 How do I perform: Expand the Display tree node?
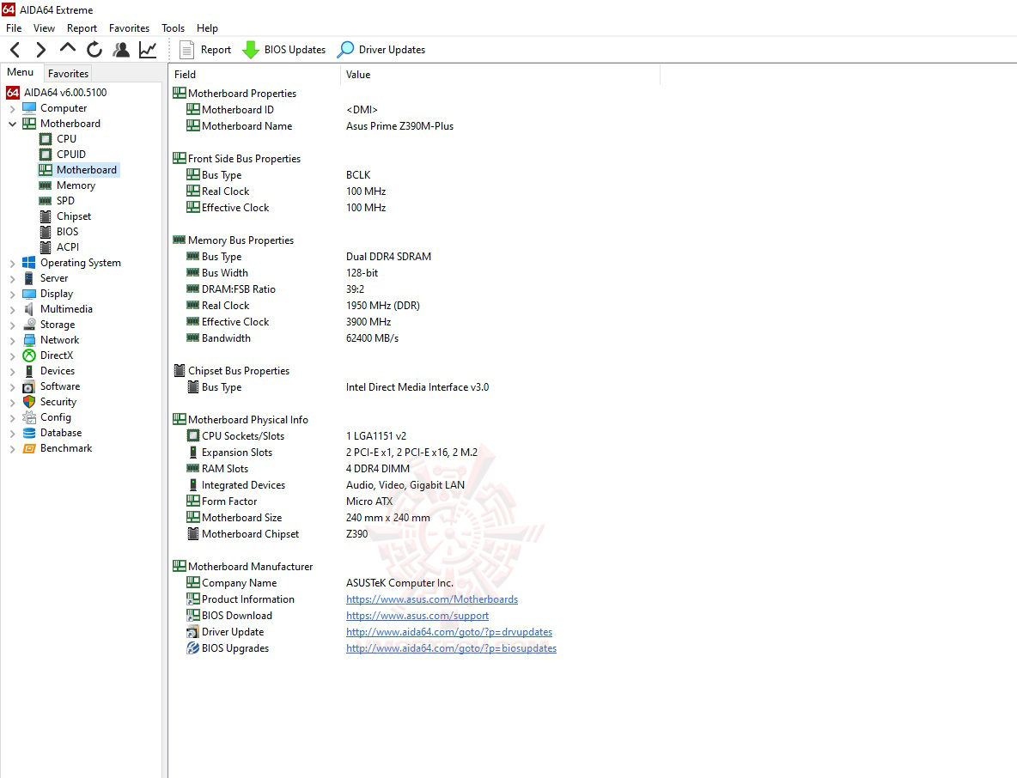(x=12, y=294)
